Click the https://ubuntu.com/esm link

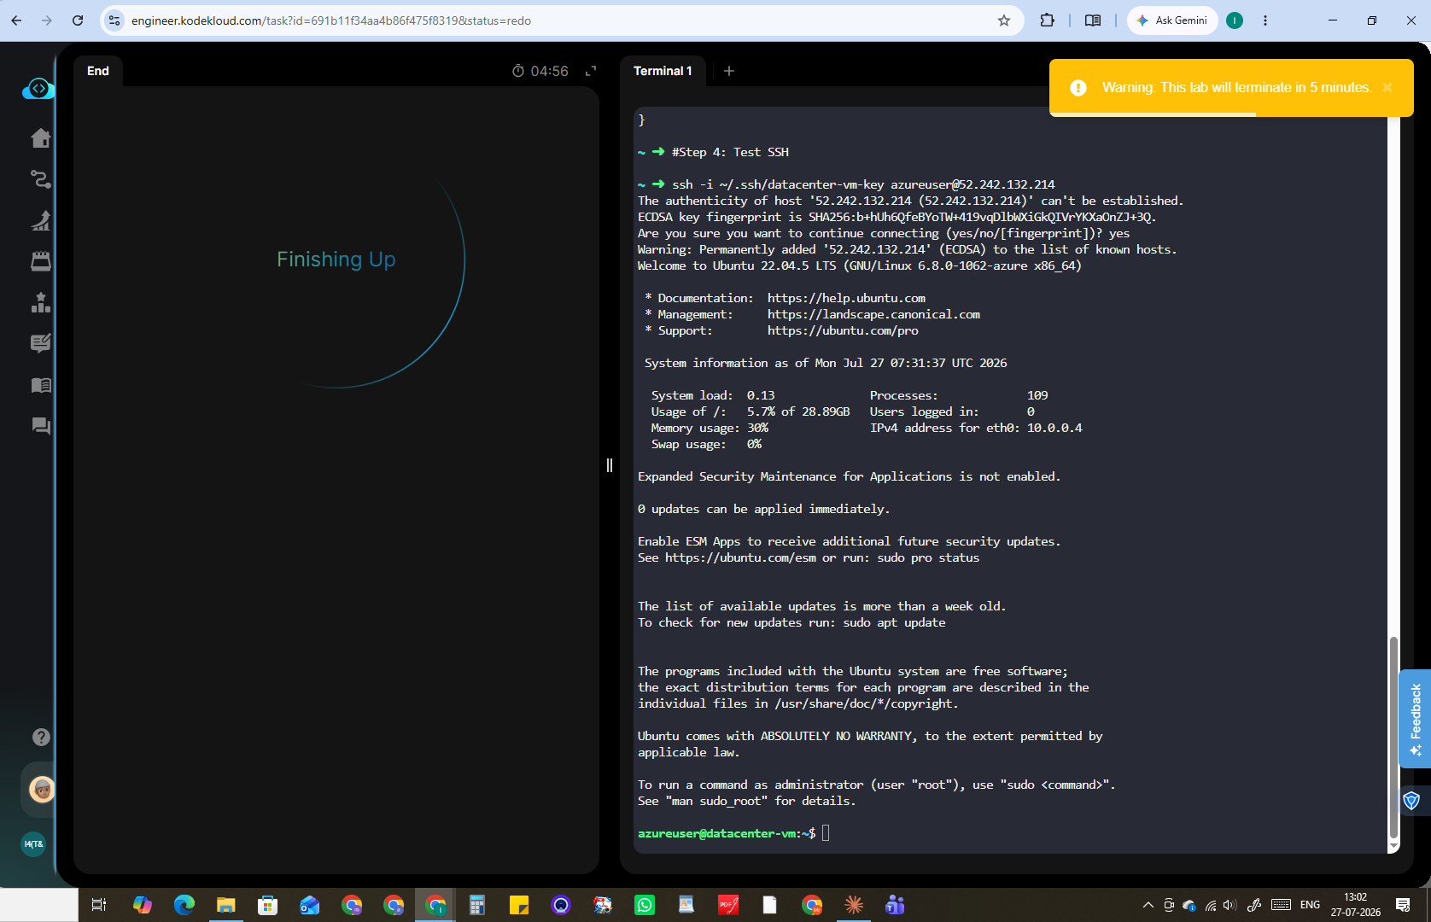(x=740, y=557)
